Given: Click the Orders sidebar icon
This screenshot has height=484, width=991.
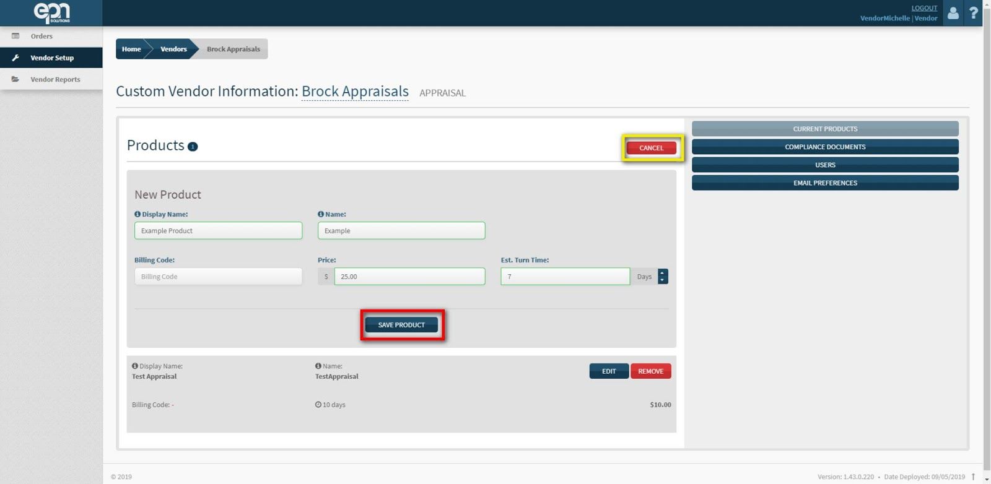Looking at the screenshot, I should (15, 36).
